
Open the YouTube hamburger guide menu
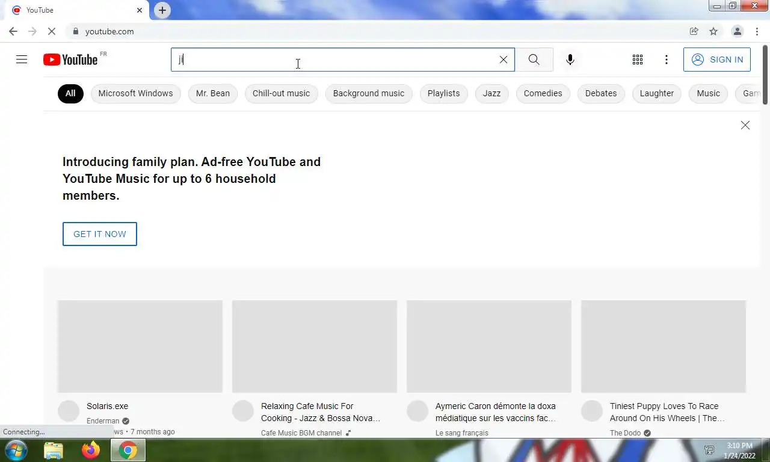point(22,60)
